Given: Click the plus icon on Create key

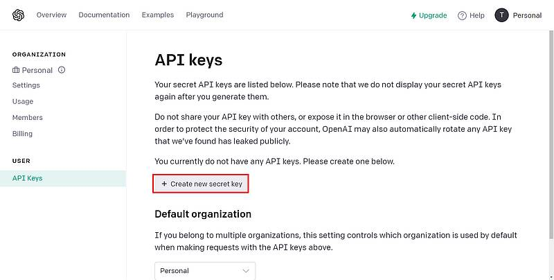Looking at the screenshot, I should 164,184.
